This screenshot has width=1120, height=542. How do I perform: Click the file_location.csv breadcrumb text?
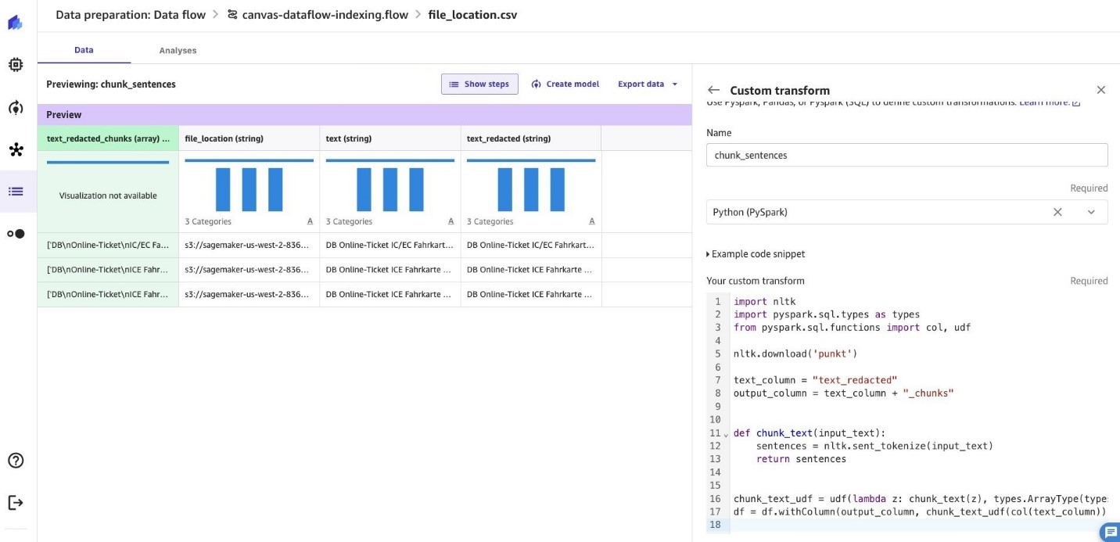point(472,15)
